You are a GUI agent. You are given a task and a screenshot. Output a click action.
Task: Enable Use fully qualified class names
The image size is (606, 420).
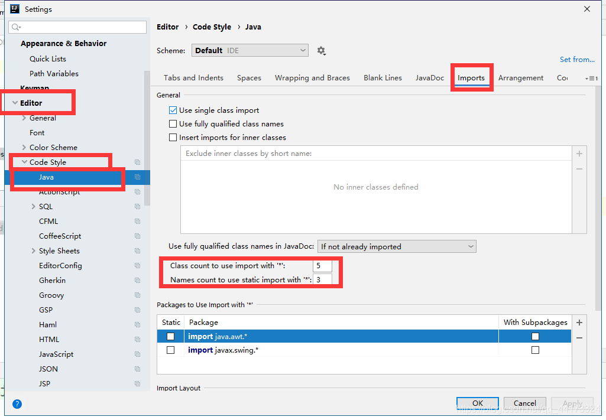[x=173, y=124]
